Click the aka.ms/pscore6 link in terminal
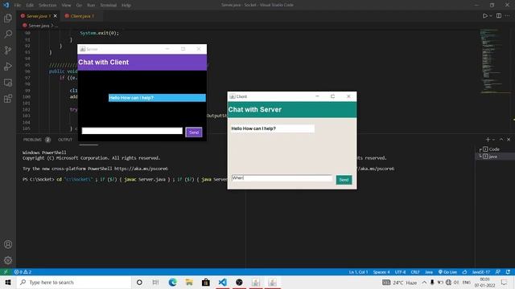Screen dimensions: 515x289 (141, 169)
